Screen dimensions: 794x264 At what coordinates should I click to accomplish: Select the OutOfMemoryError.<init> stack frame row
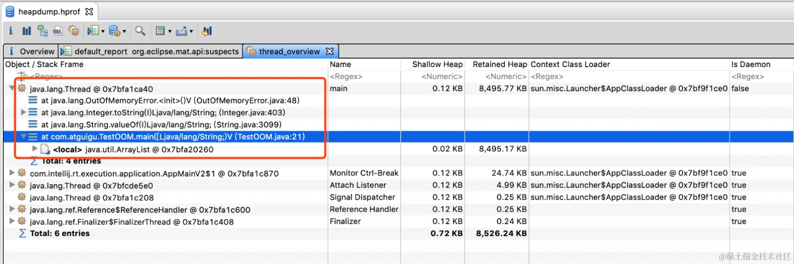pyautogui.click(x=170, y=101)
